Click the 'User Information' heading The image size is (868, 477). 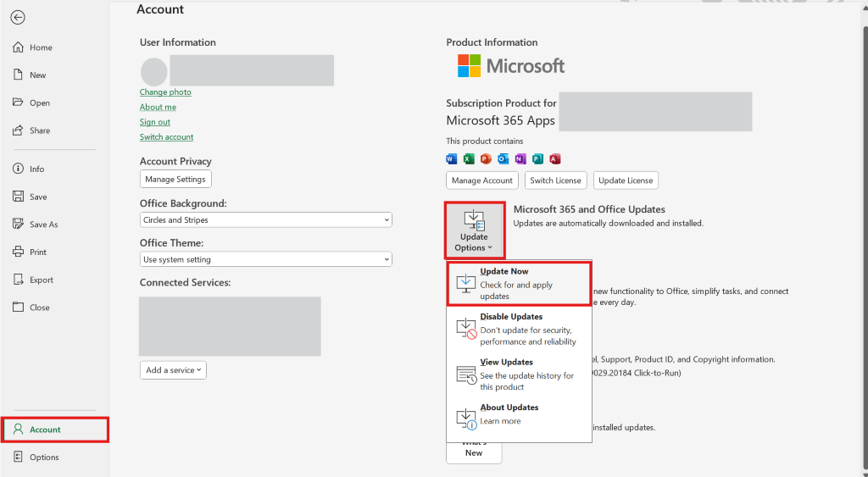point(178,42)
